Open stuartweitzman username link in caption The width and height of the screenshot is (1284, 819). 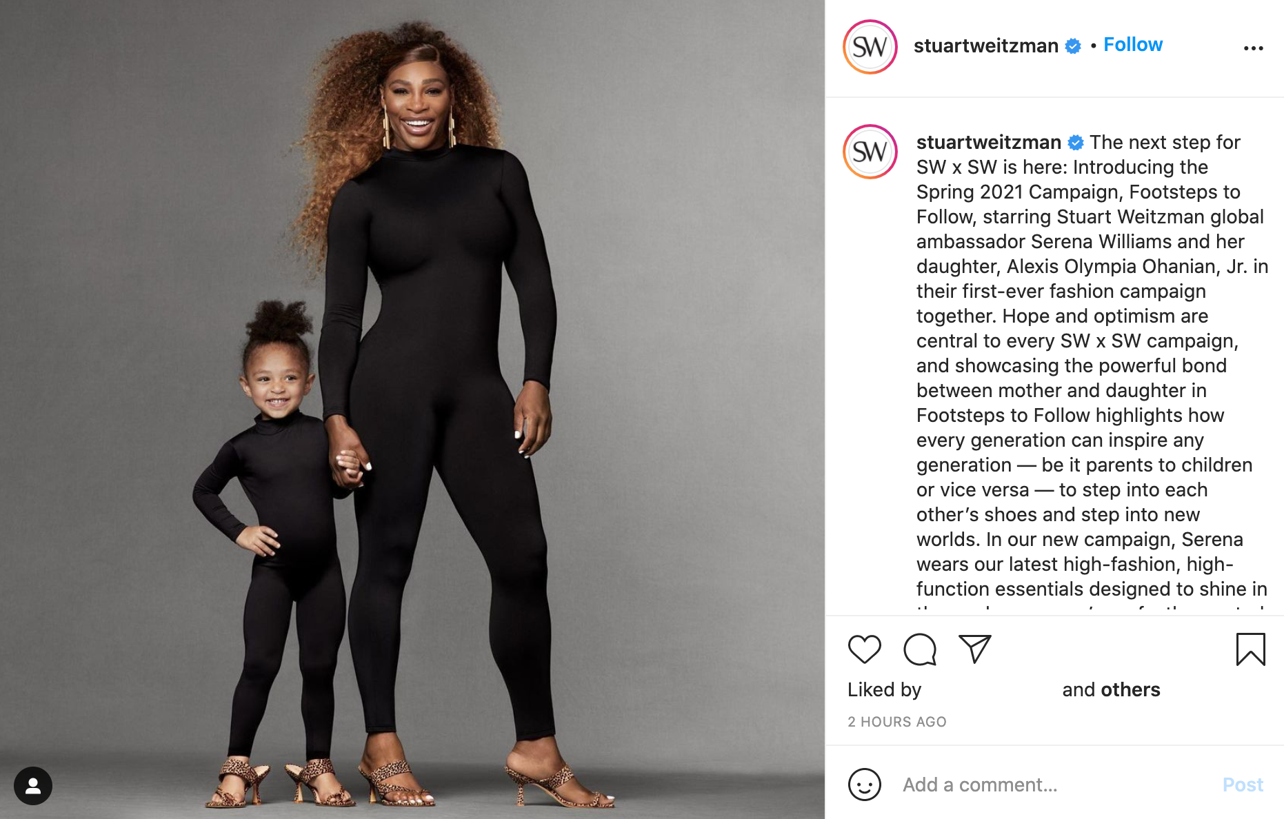[x=988, y=142]
